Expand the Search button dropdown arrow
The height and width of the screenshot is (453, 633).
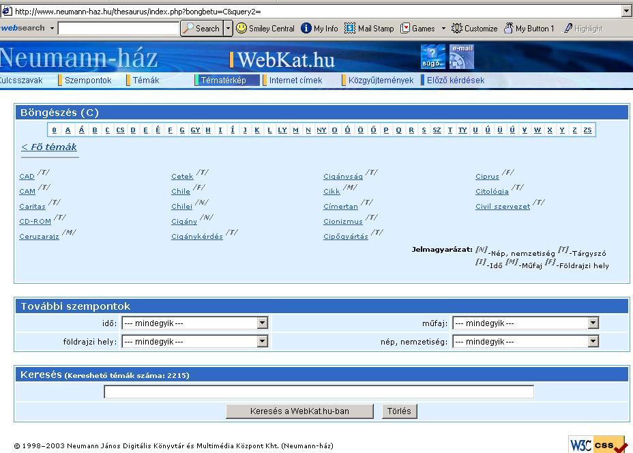point(228,28)
